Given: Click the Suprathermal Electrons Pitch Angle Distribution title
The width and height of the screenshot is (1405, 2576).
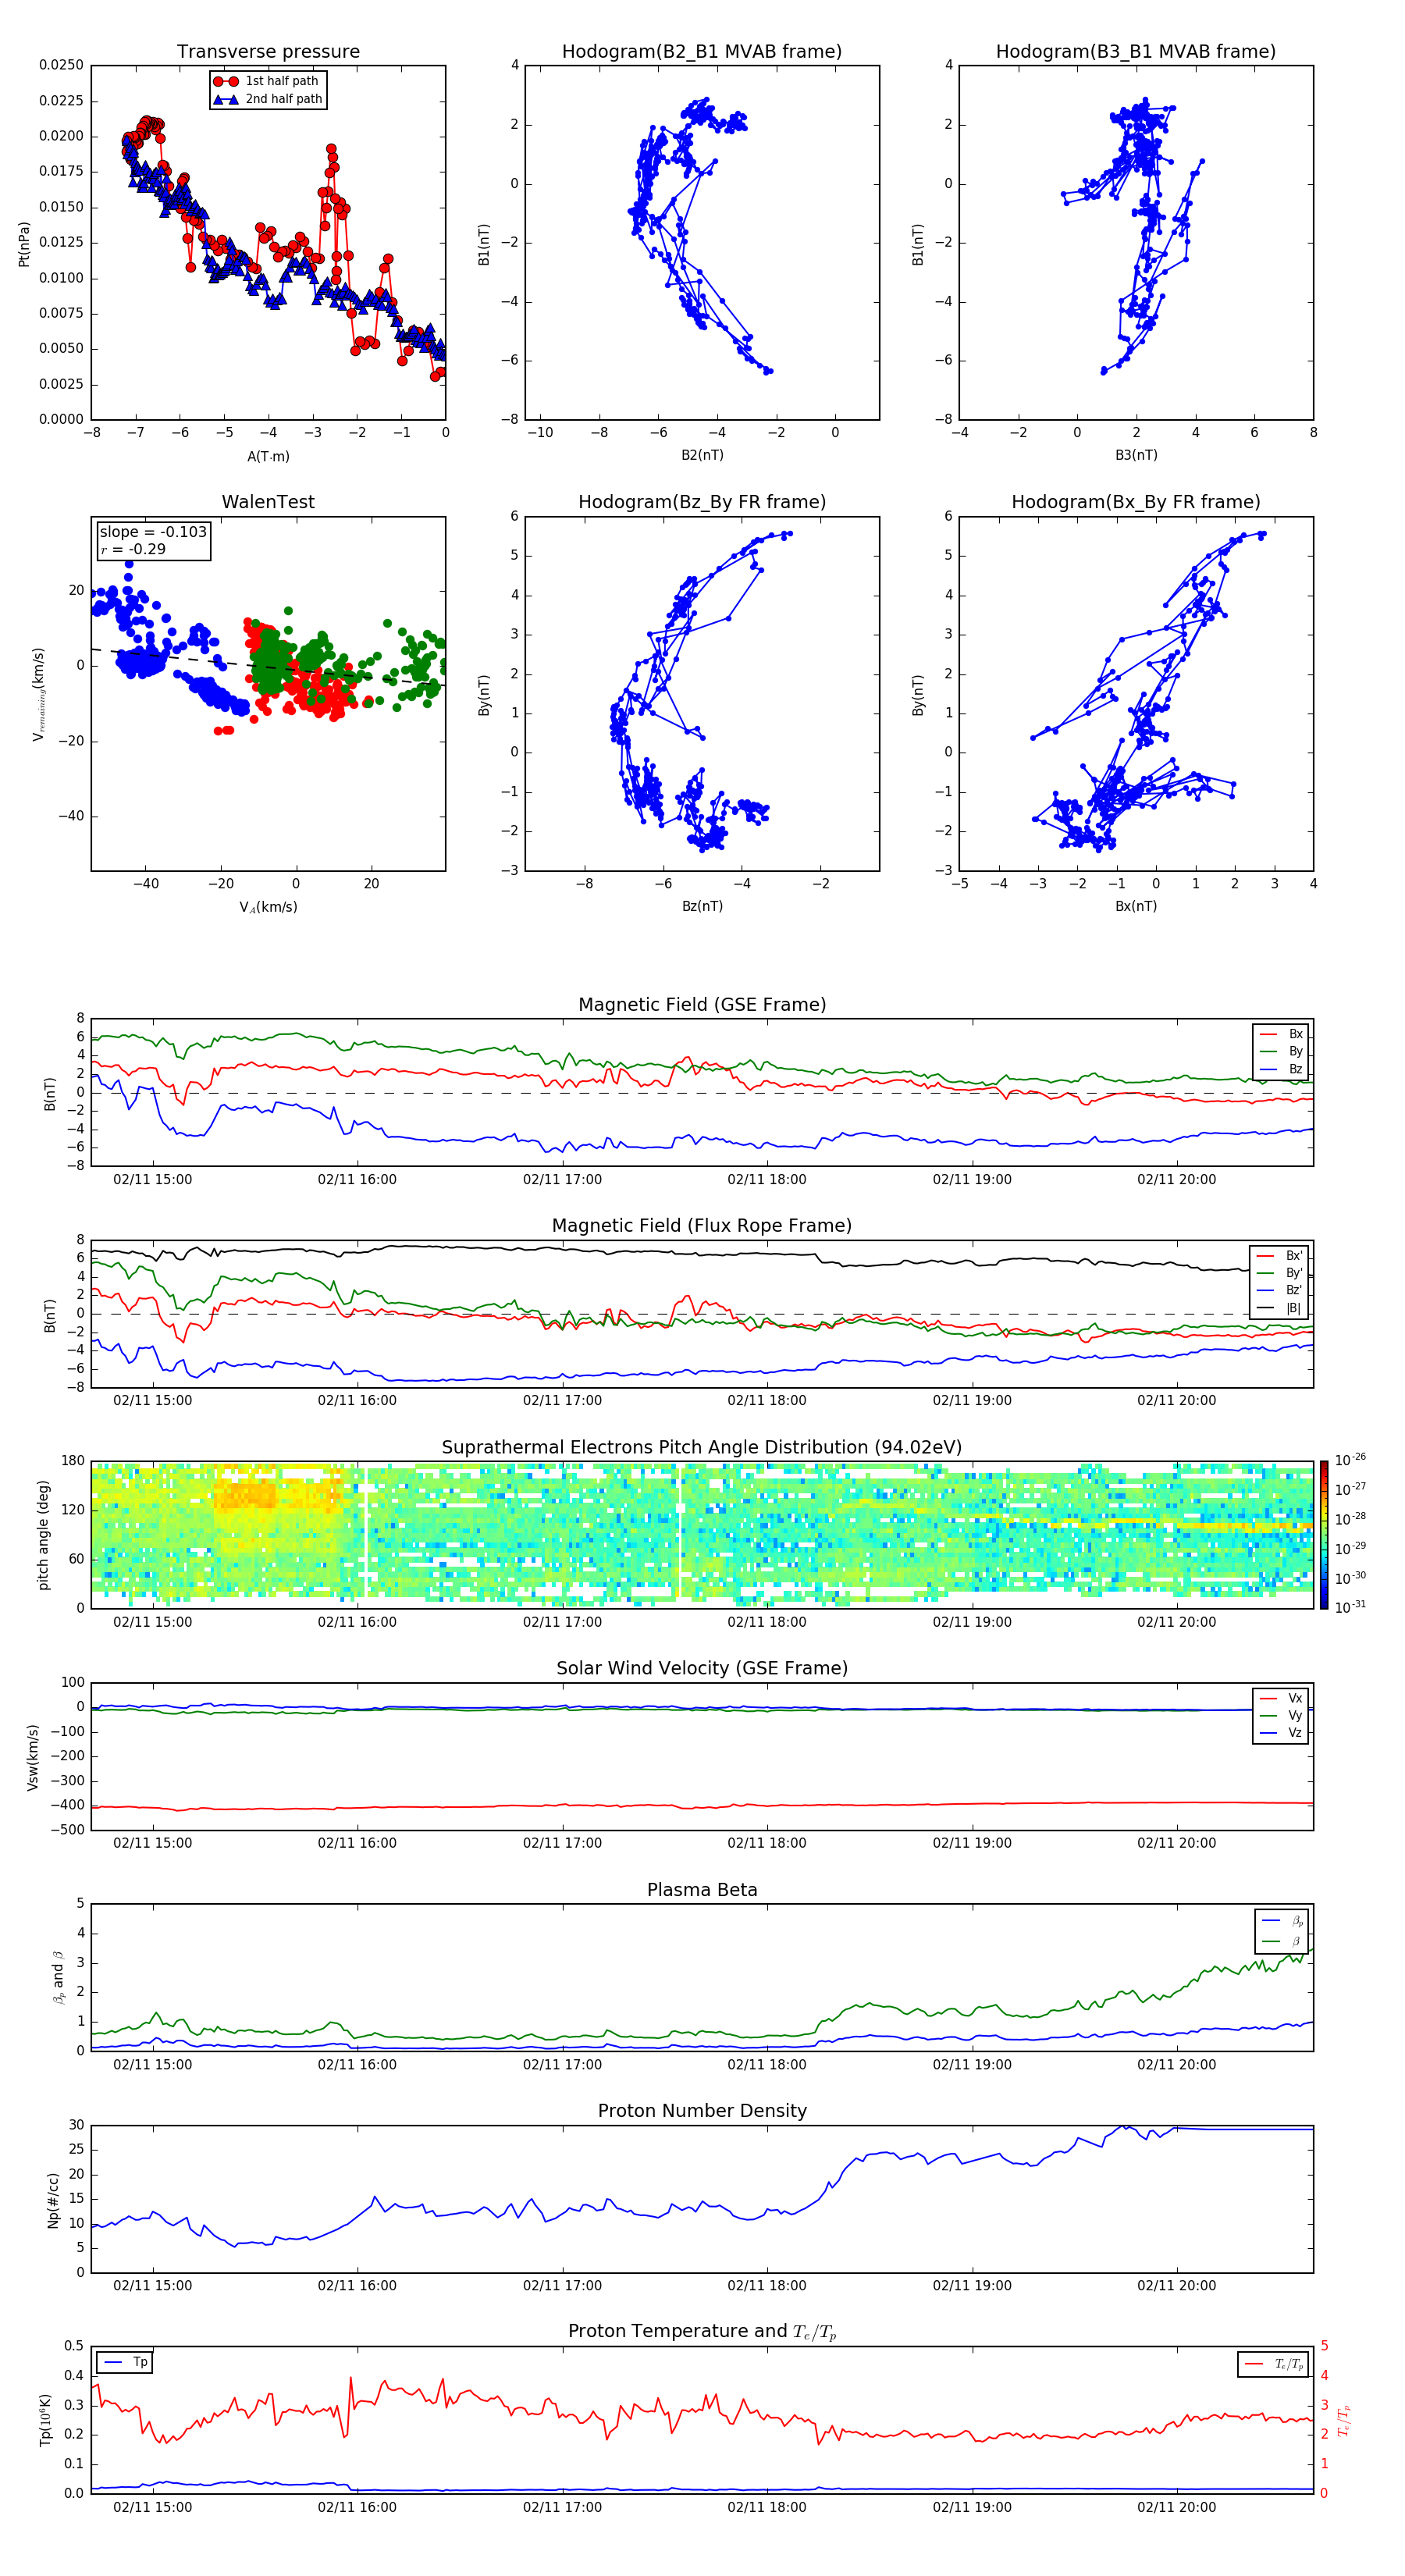Looking at the screenshot, I should pyautogui.click(x=702, y=1447).
